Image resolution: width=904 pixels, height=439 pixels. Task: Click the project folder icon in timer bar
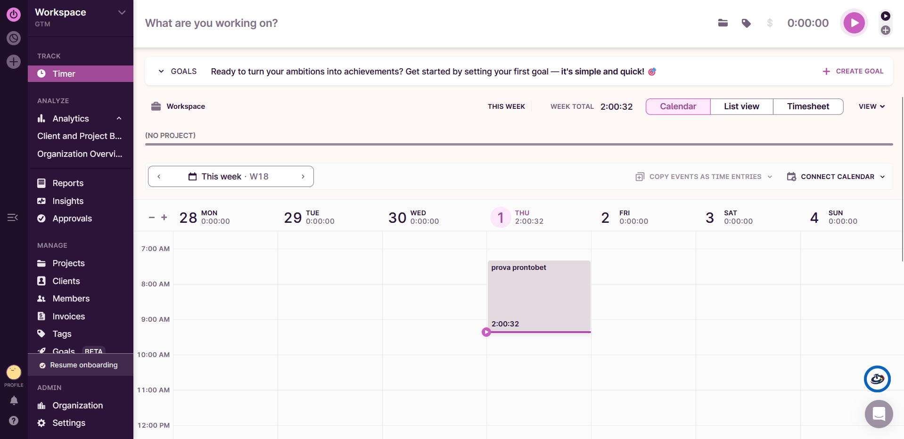tap(723, 23)
